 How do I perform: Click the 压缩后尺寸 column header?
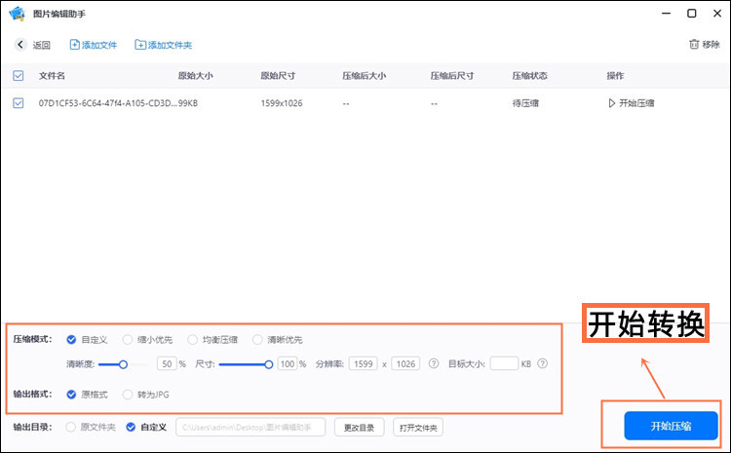pyautogui.click(x=452, y=76)
